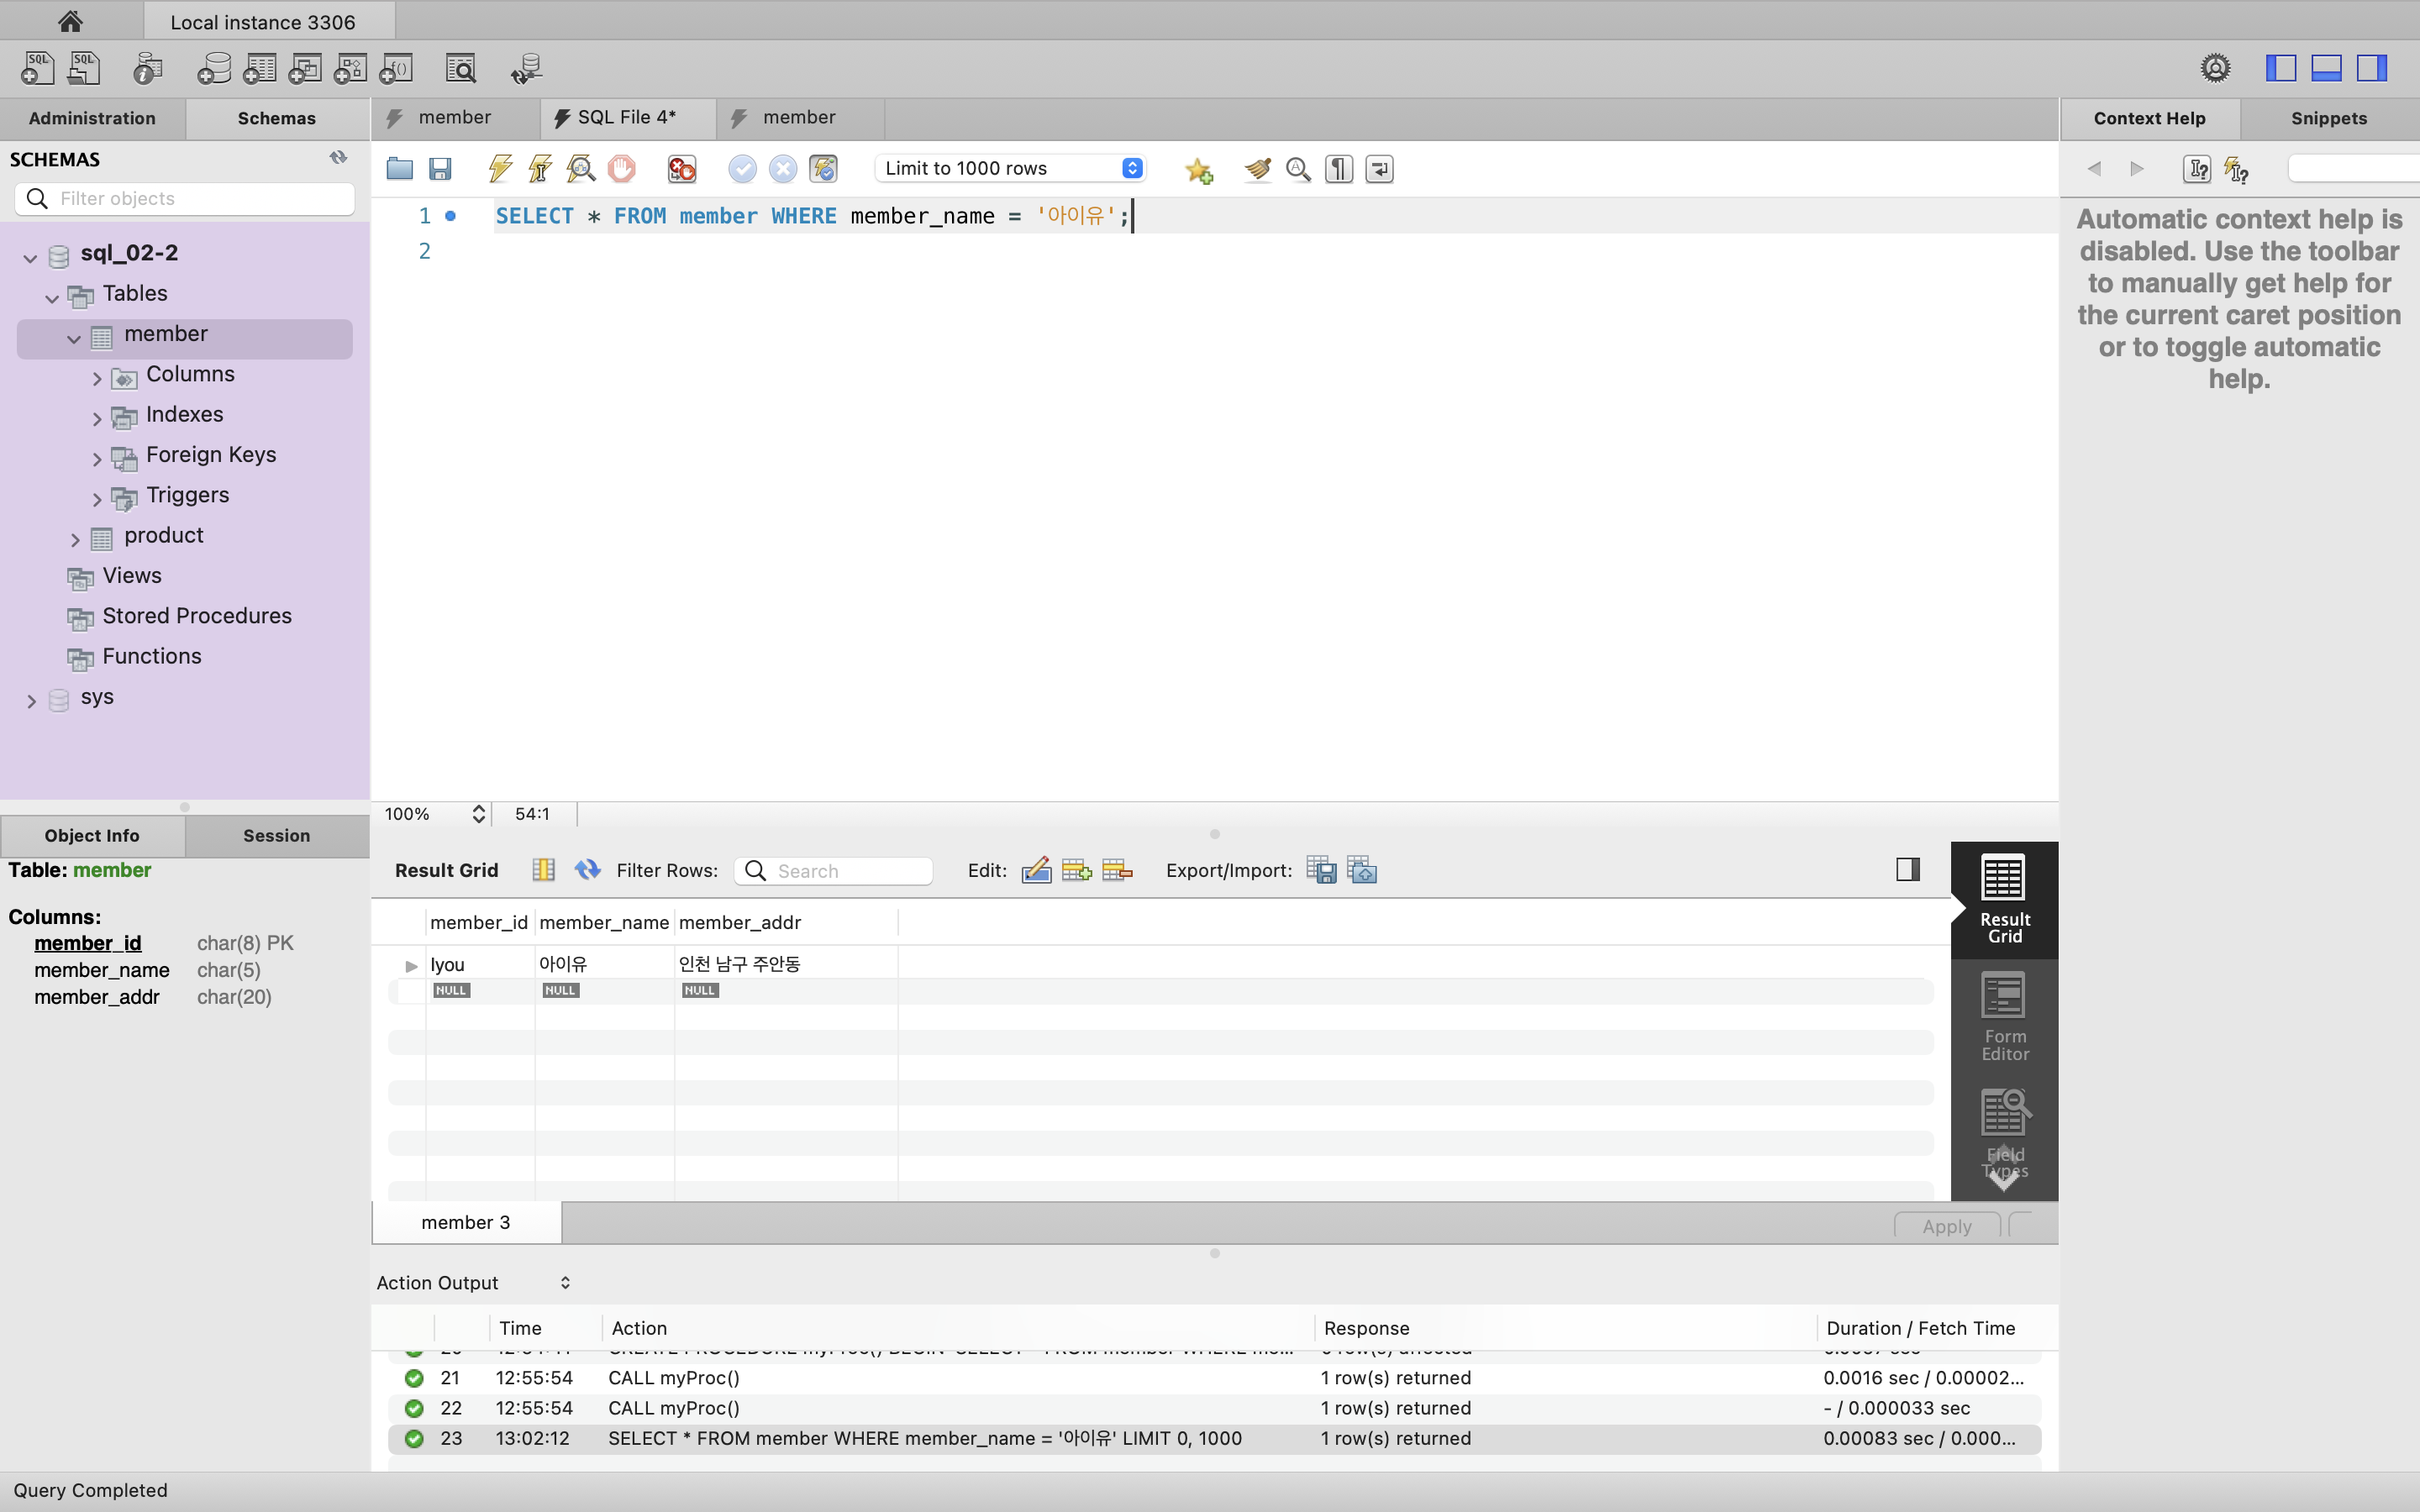The height and width of the screenshot is (1512, 2420).
Task: Expand the Columns node under member
Action: [x=97, y=378]
